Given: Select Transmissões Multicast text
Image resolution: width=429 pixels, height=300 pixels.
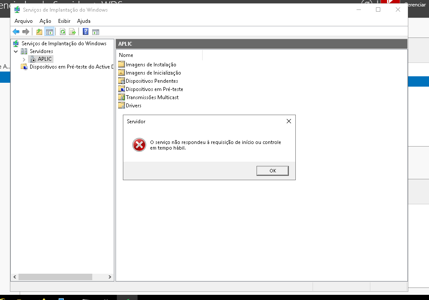Looking at the screenshot, I should (x=152, y=97).
